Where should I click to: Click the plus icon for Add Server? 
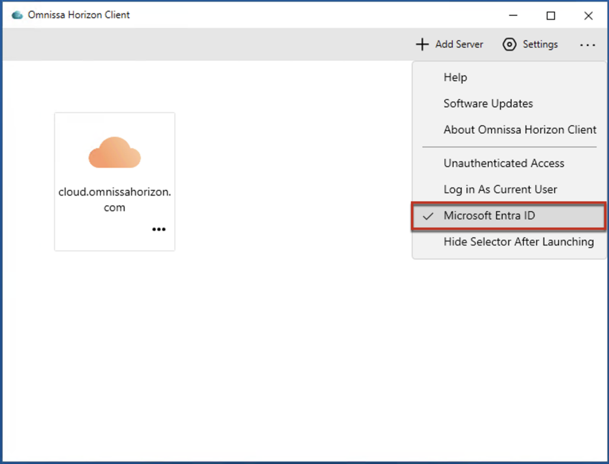[422, 45]
